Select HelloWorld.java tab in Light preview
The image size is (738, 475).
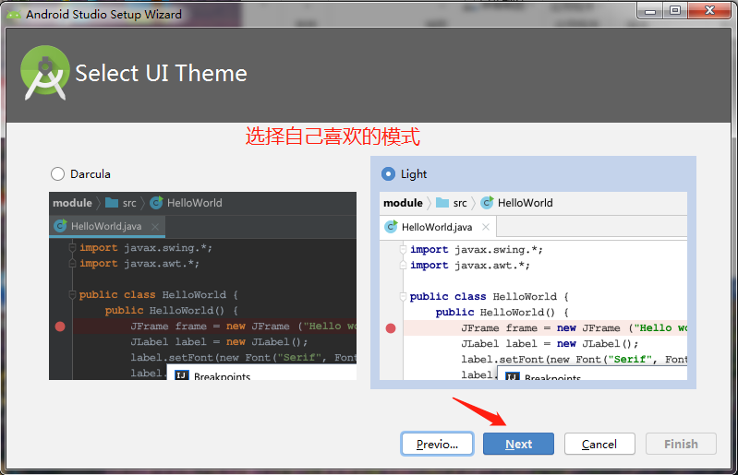coord(438,227)
